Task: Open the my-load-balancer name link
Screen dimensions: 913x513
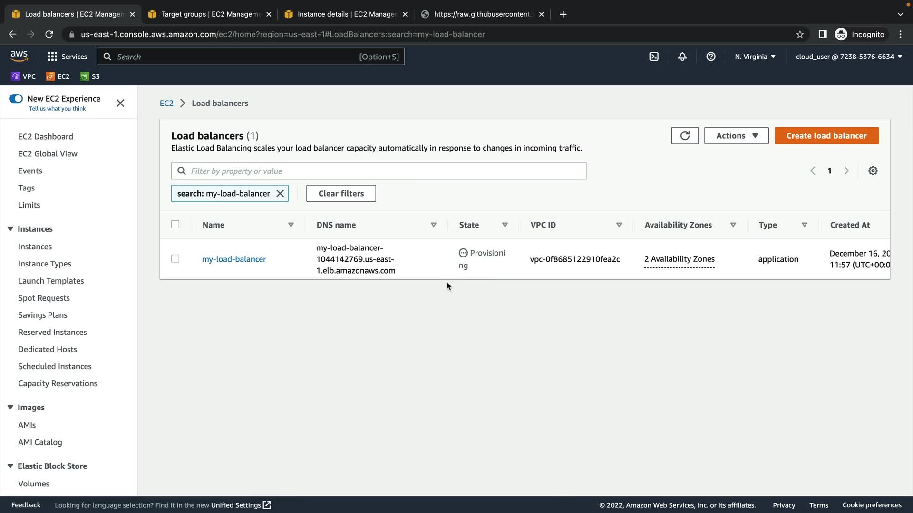Action: click(234, 259)
